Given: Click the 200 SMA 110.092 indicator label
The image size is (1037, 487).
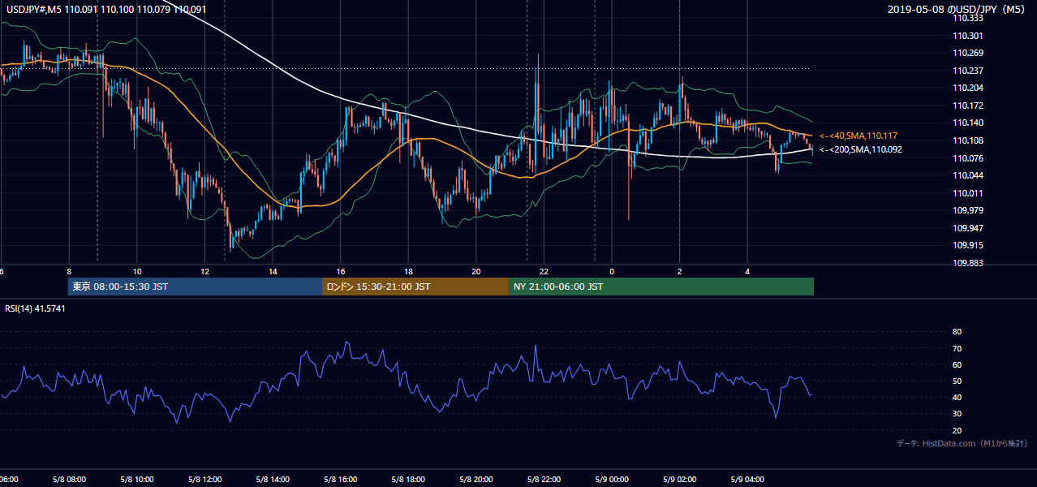Looking at the screenshot, I should click(860, 149).
